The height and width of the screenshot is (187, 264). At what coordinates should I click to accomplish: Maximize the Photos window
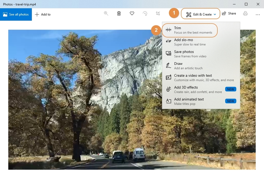click(x=246, y=4)
